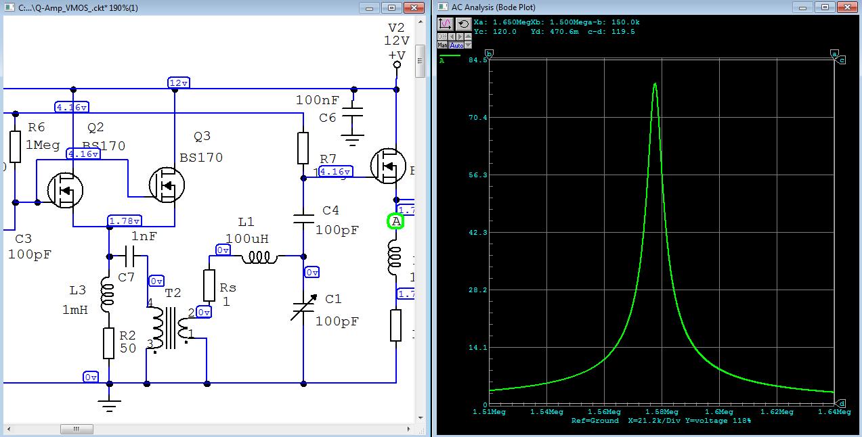862x437 pixels.
Task: Select Man scaling mode
Action: tap(442, 45)
